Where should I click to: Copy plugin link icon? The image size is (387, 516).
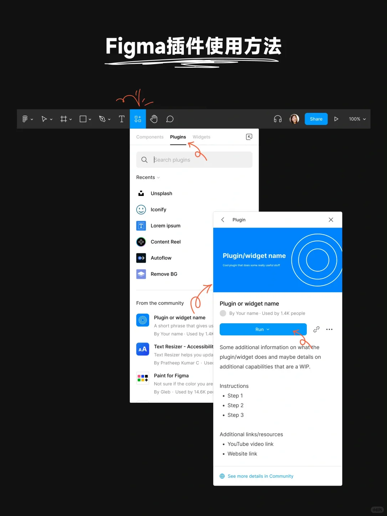(x=316, y=329)
